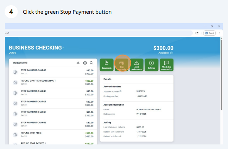Click the browser address bar

pos(99,33)
